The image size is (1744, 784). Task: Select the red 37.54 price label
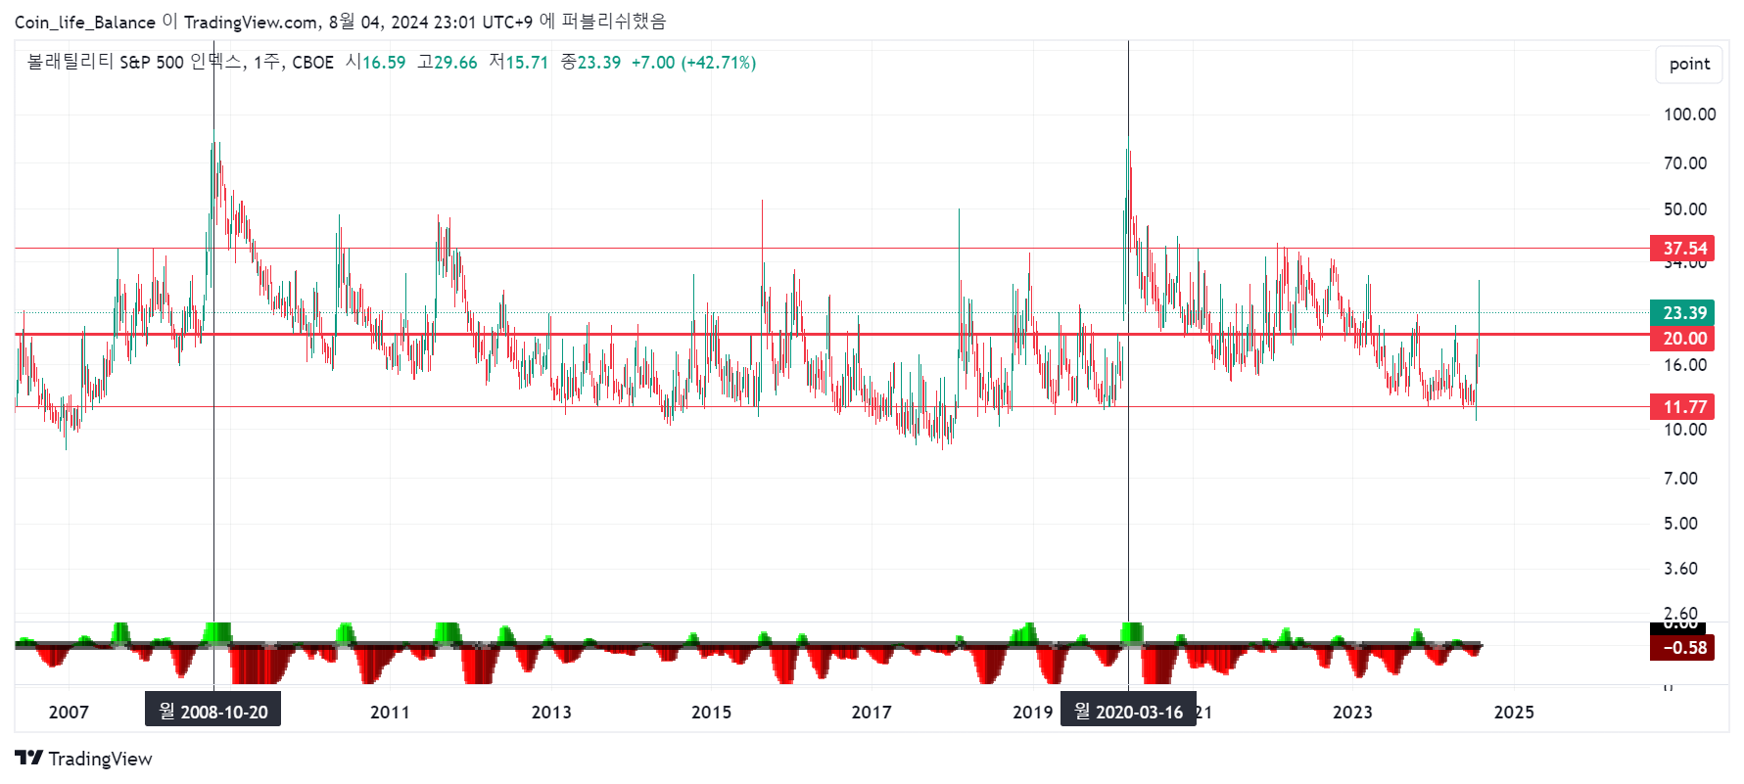(1682, 249)
